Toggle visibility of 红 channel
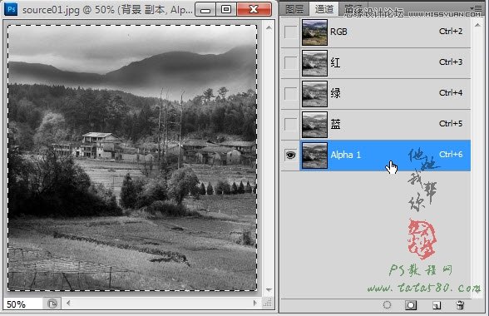489x316 pixels. pos(291,62)
